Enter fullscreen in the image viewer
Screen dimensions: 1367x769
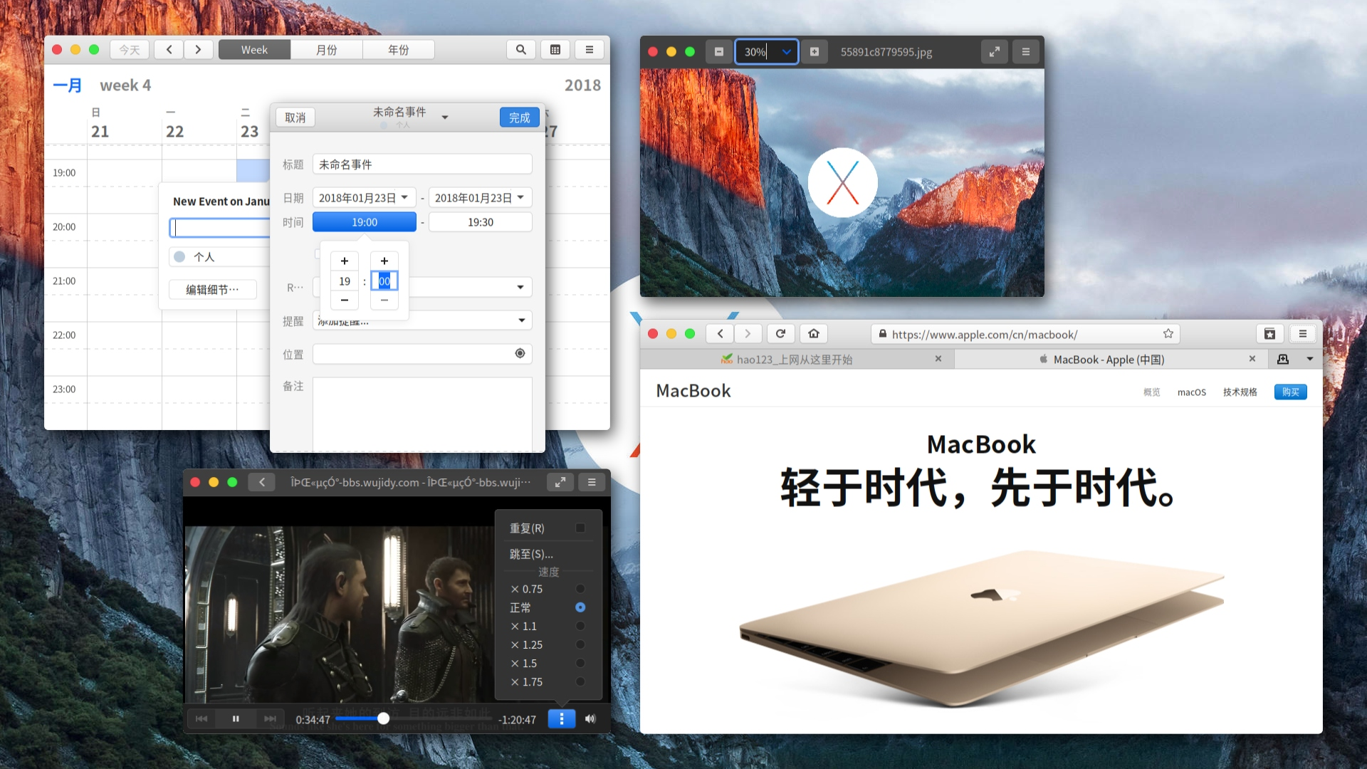click(995, 51)
